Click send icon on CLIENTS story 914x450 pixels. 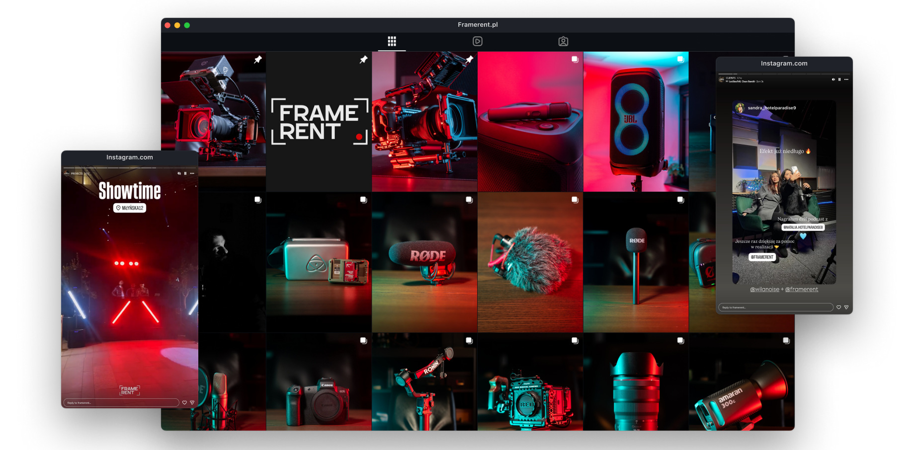(846, 307)
